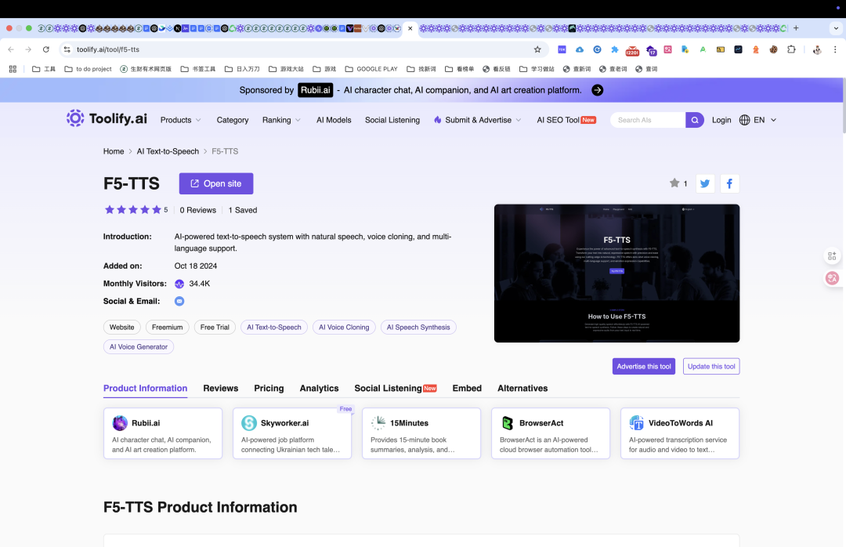Open the GOOGLE PLAY bookmarks folder

[x=371, y=69]
